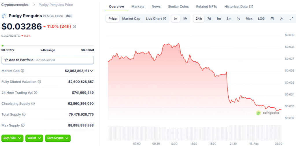Download the chart data

(x=282, y=19)
